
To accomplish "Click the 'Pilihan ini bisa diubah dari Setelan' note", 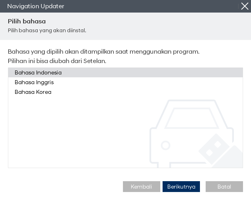I will 57,61.
